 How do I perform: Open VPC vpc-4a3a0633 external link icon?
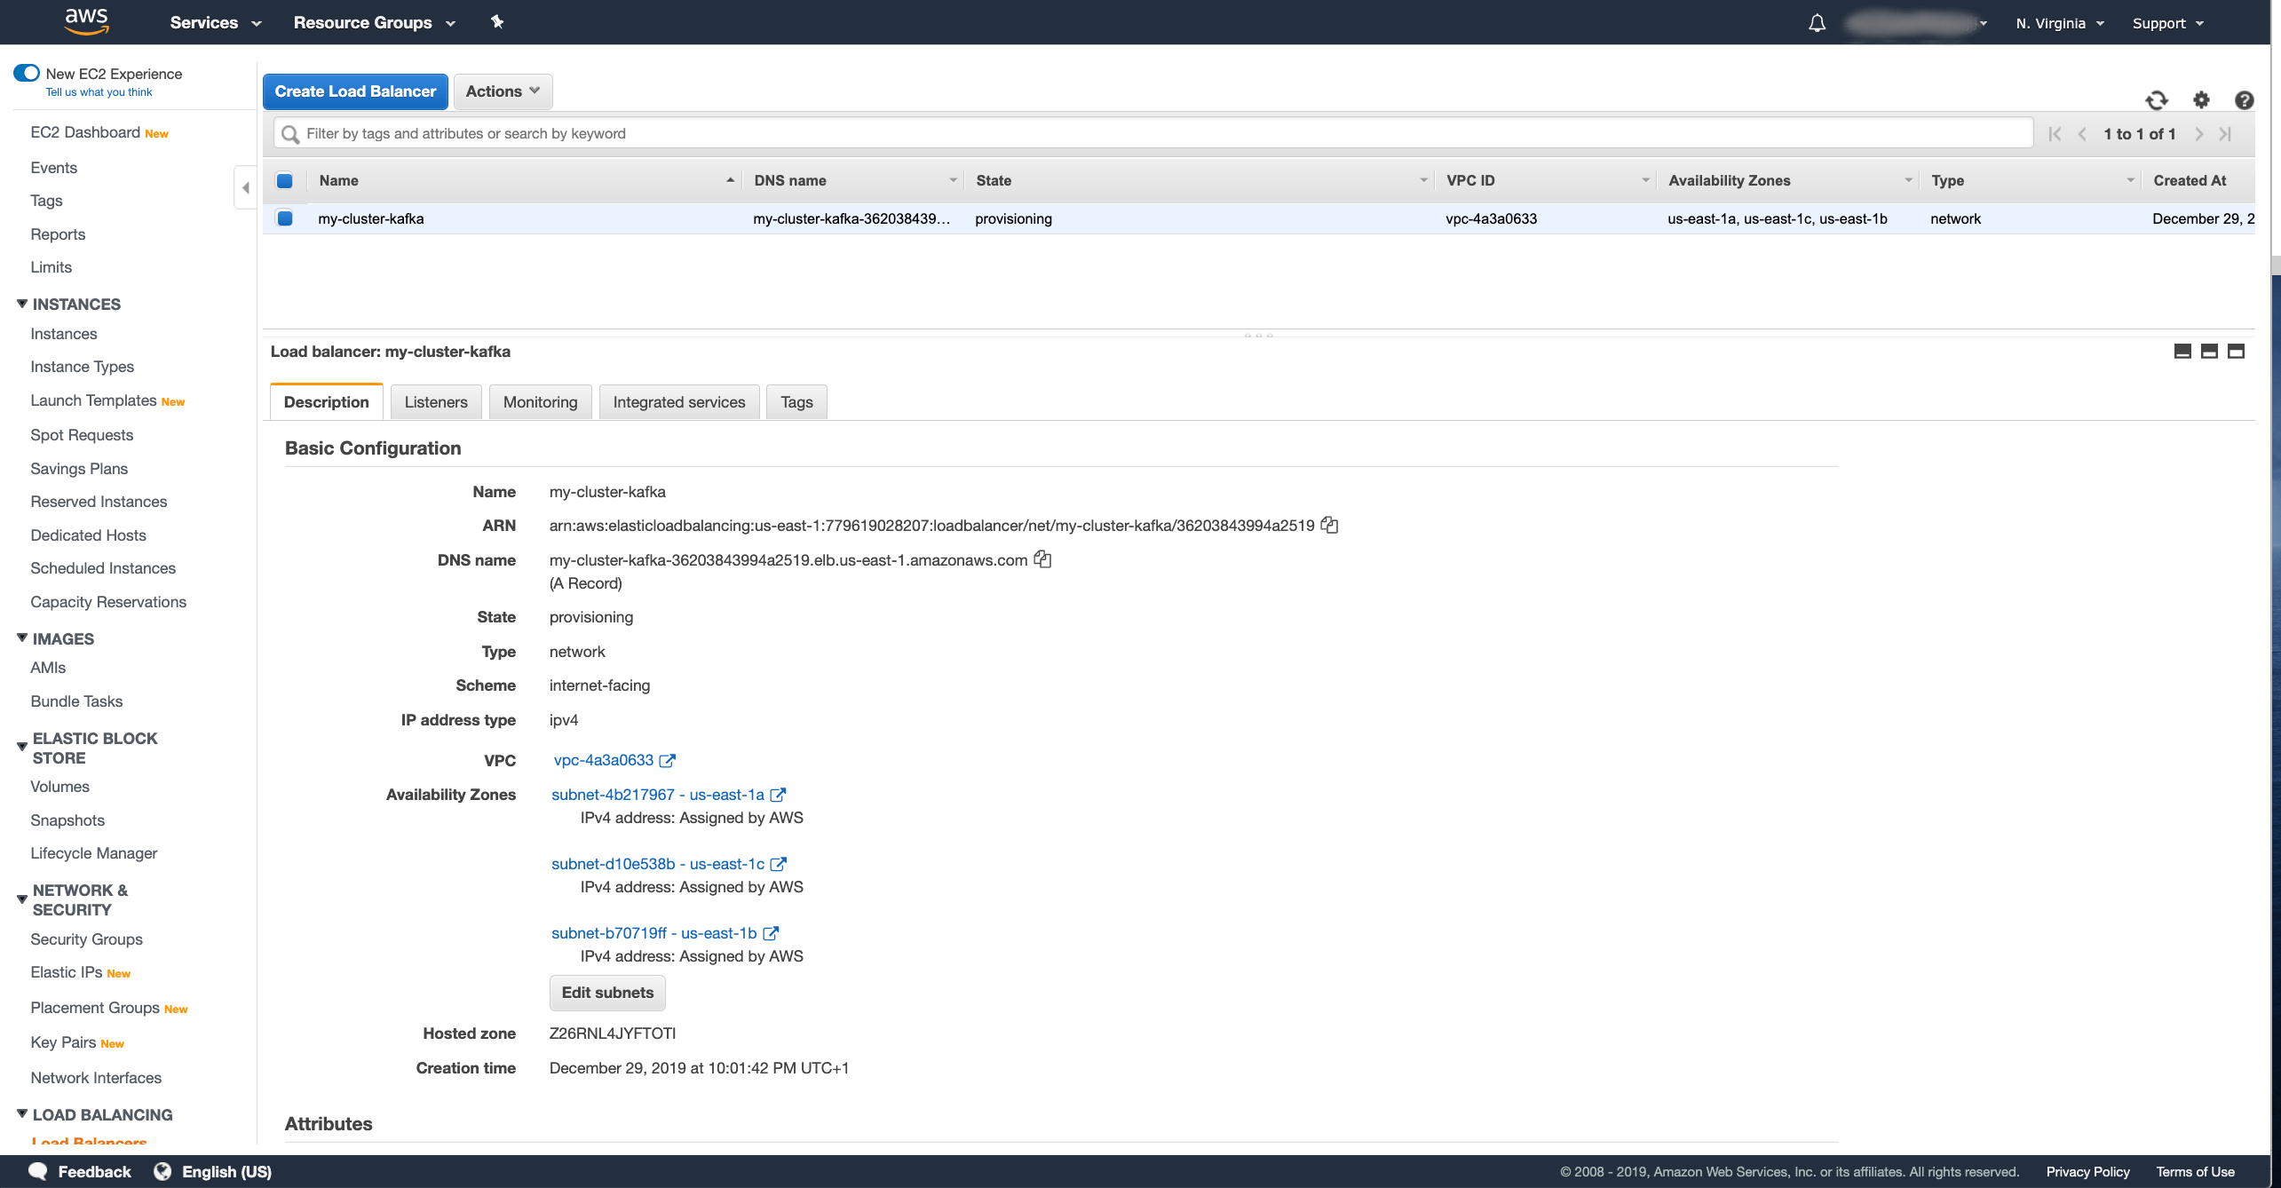point(668,761)
